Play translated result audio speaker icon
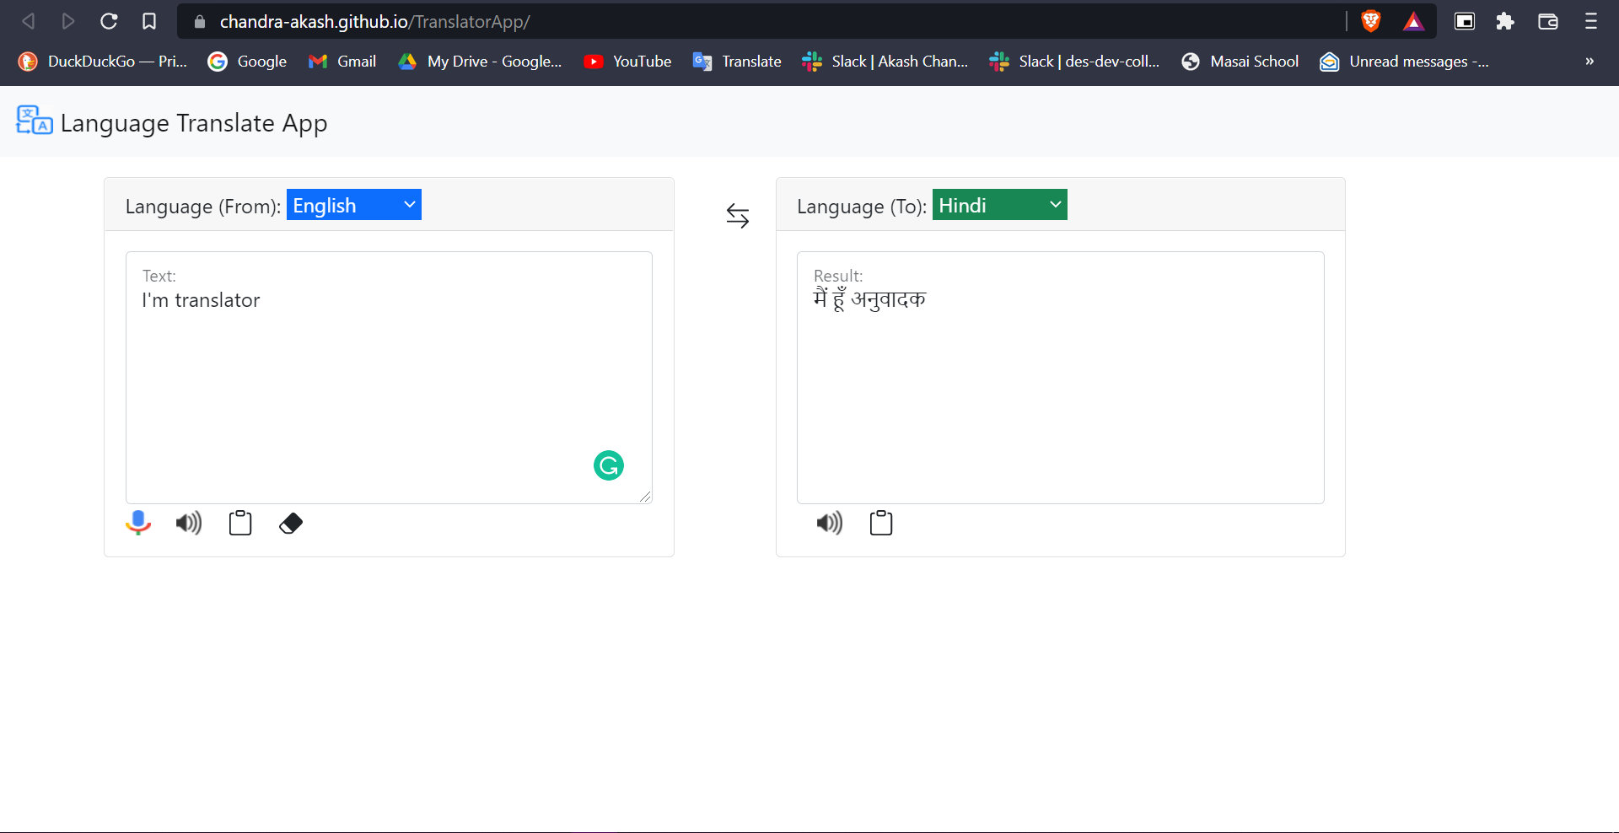The width and height of the screenshot is (1619, 833). (x=830, y=524)
